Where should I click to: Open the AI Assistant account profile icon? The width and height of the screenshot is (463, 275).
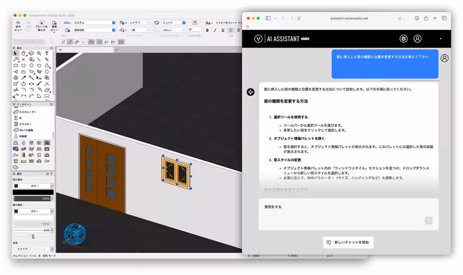[x=417, y=39]
